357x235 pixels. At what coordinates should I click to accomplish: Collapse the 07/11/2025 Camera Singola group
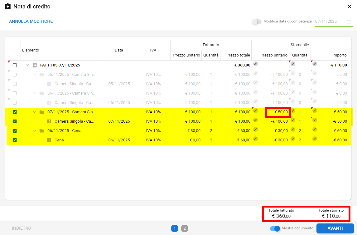click(x=35, y=112)
